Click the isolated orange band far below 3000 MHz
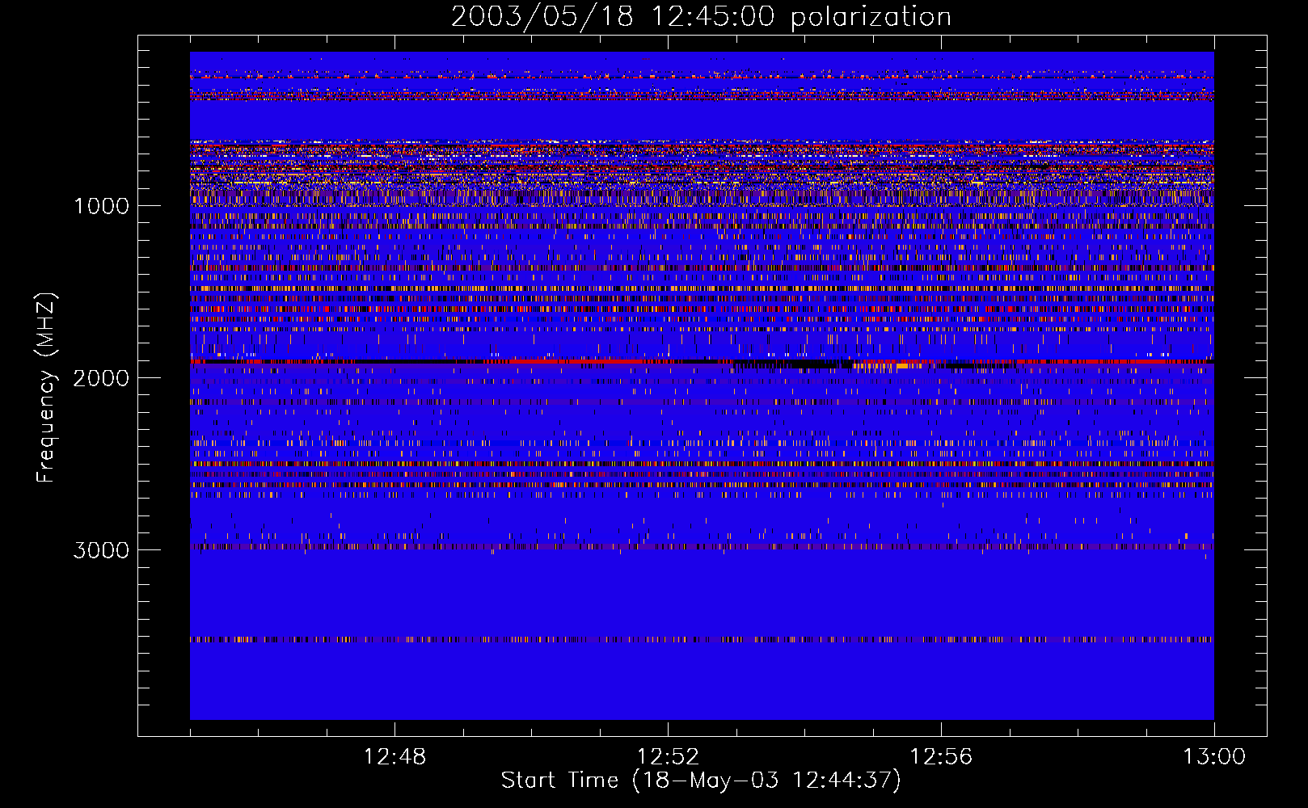The height and width of the screenshot is (808, 1308). tap(702, 639)
